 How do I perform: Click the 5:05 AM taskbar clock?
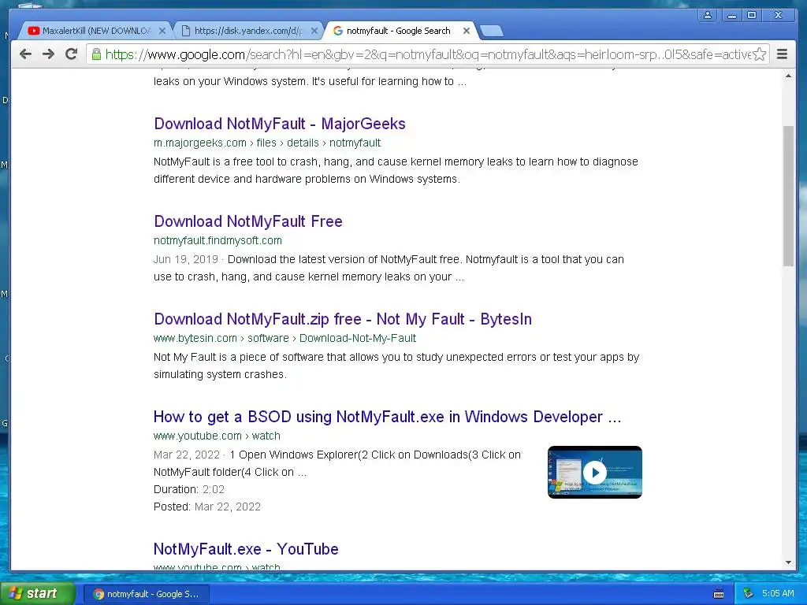[x=778, y=593]
